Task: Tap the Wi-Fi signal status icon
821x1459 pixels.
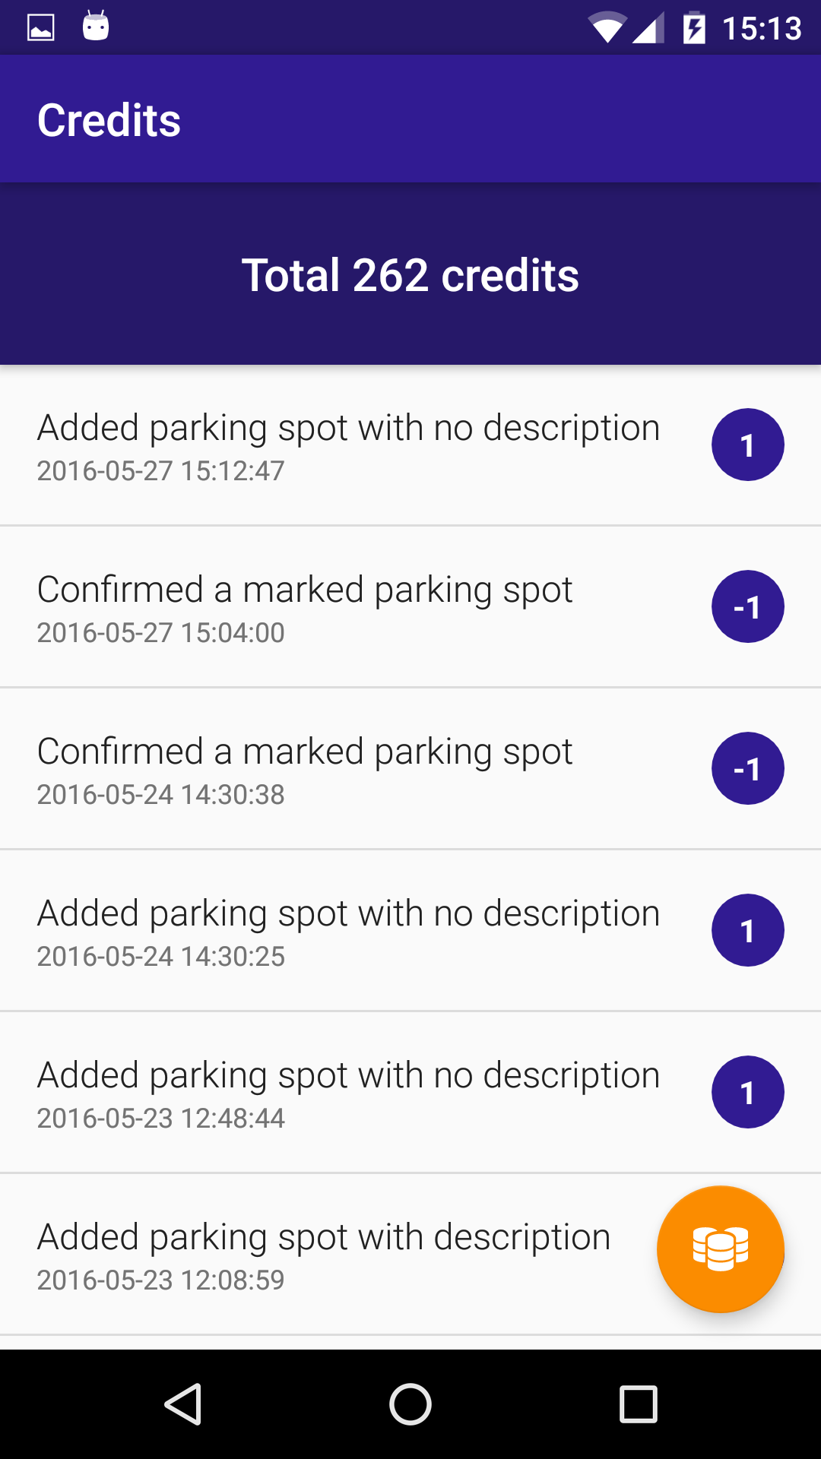Action: [x=607, y=28]
